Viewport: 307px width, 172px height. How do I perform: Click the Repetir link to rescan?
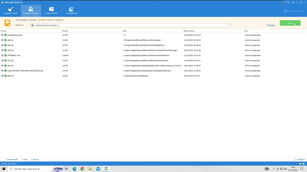(272, 25)
